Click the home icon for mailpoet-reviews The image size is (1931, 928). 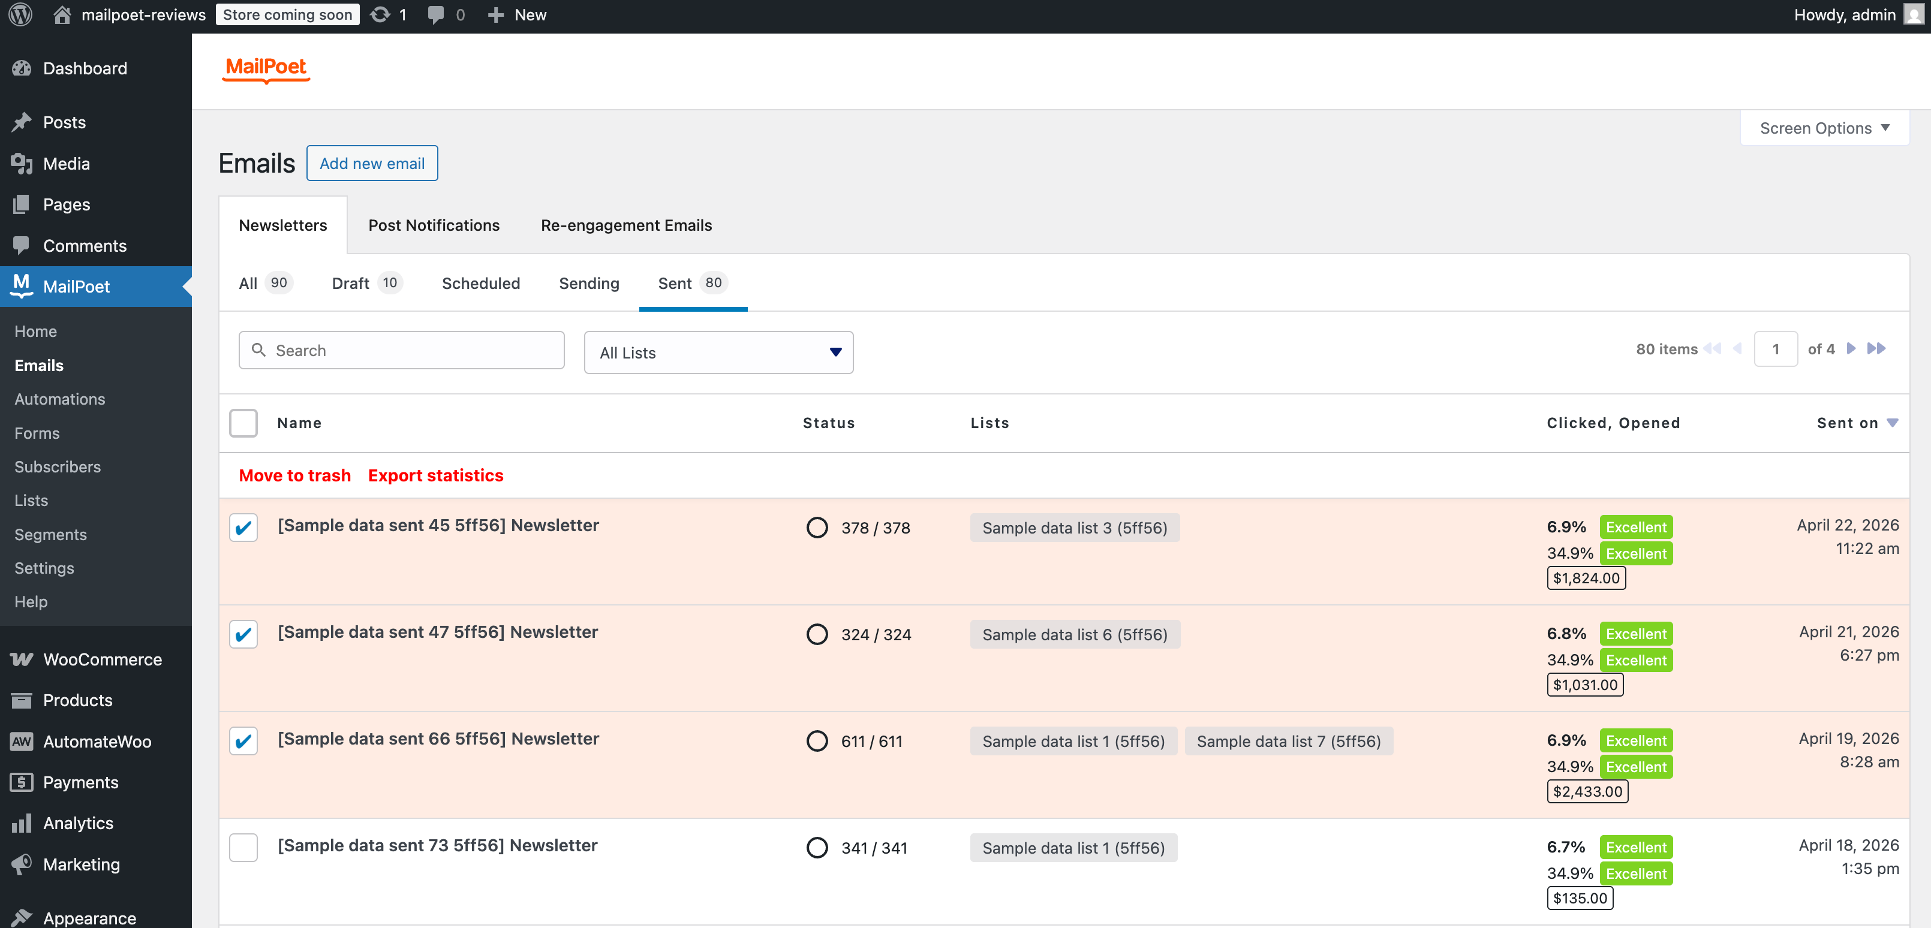click(62, 15)
